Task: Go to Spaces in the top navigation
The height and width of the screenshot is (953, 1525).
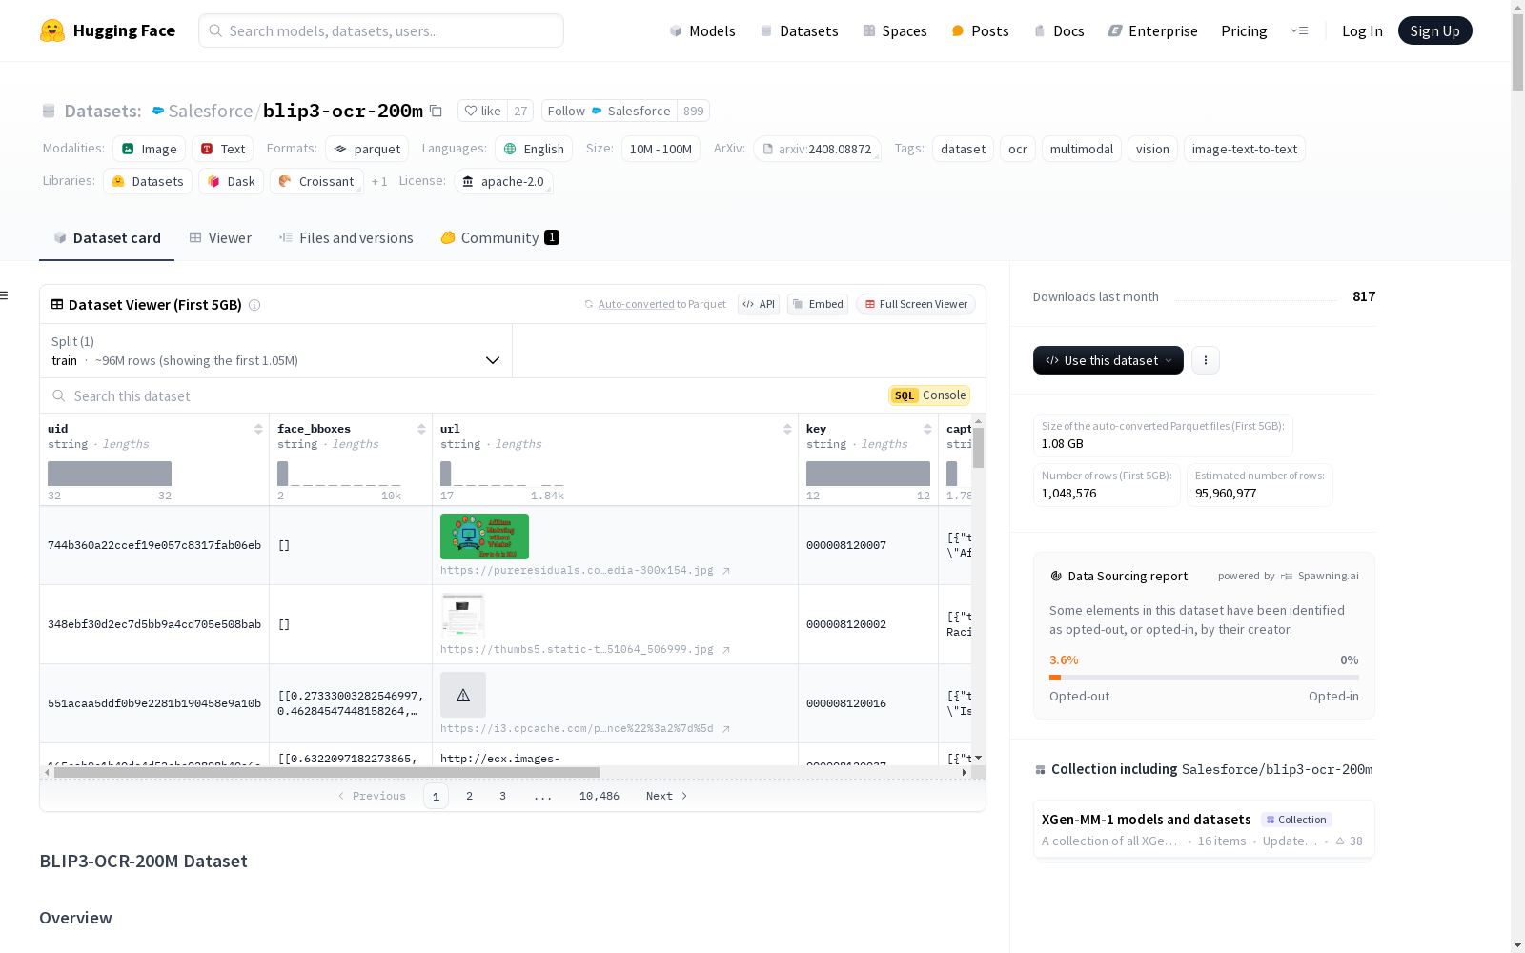Action: click(895, 30)
